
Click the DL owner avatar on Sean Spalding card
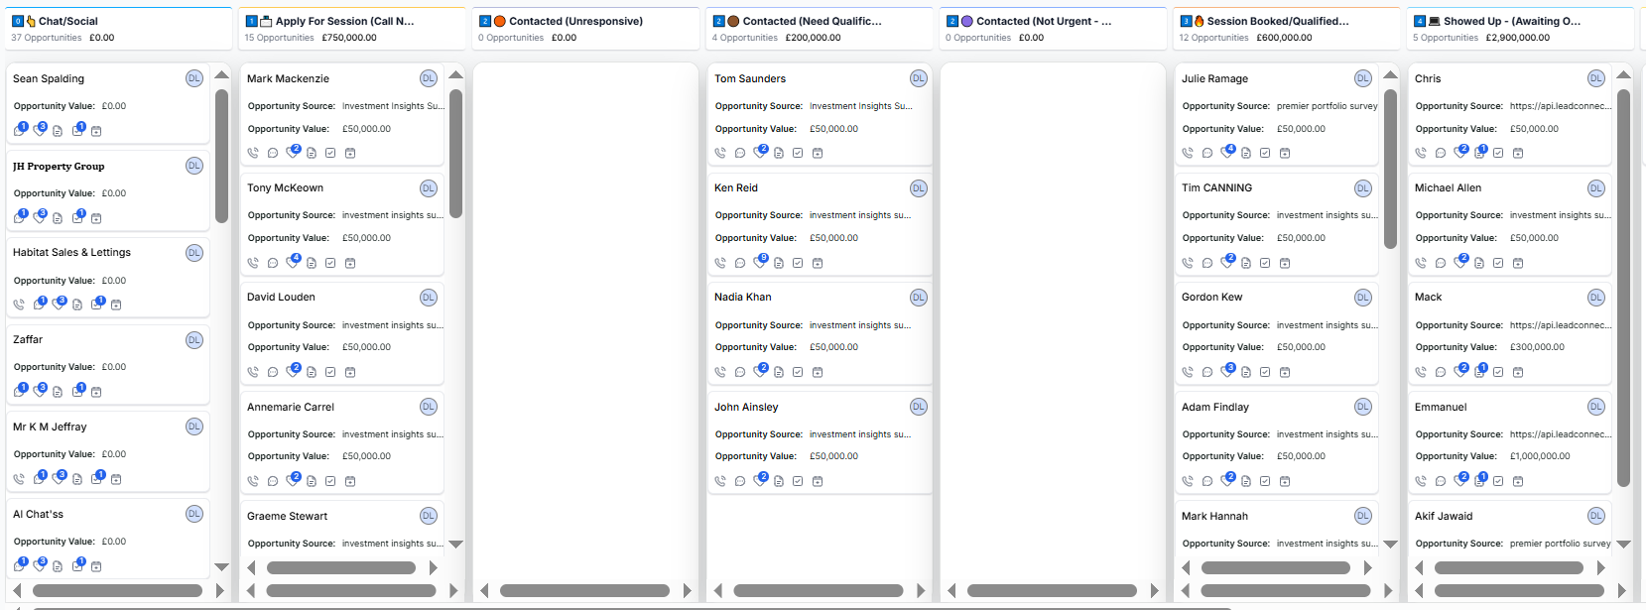[194, 78]
